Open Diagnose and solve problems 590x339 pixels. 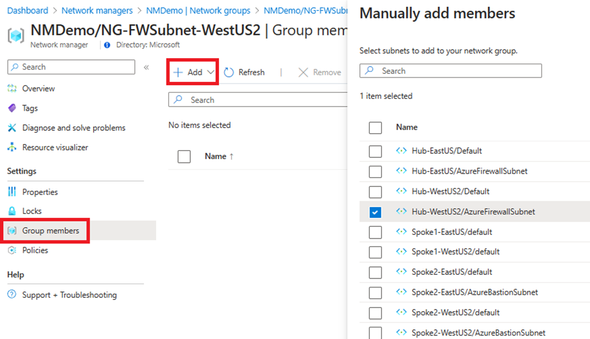[74, 128]
